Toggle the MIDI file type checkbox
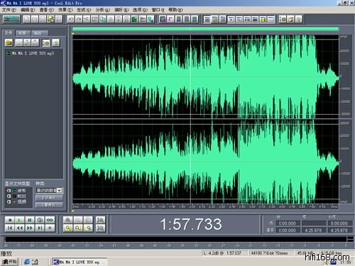The height and width of the screenshot is (266, 355). [x=9, y=196]
